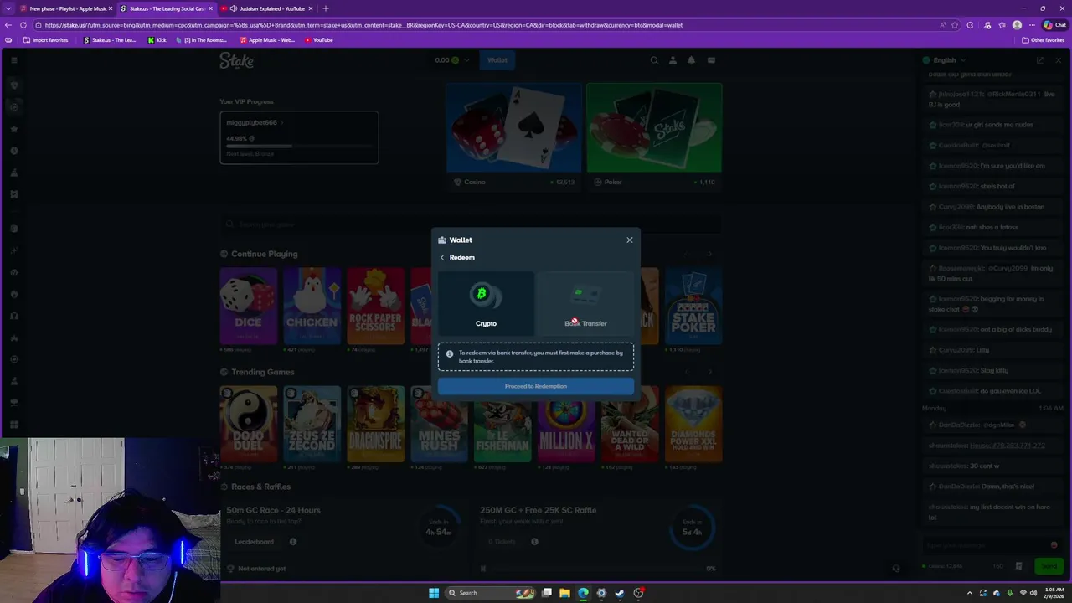
Task: Open Apple Music bookmark
Action: tap(267, 40)
